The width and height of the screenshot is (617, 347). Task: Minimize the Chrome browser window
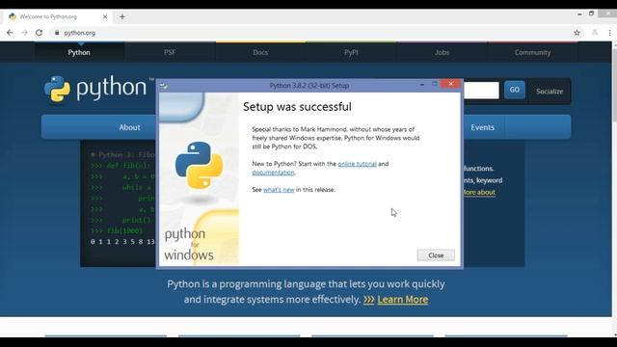[579, 13]
